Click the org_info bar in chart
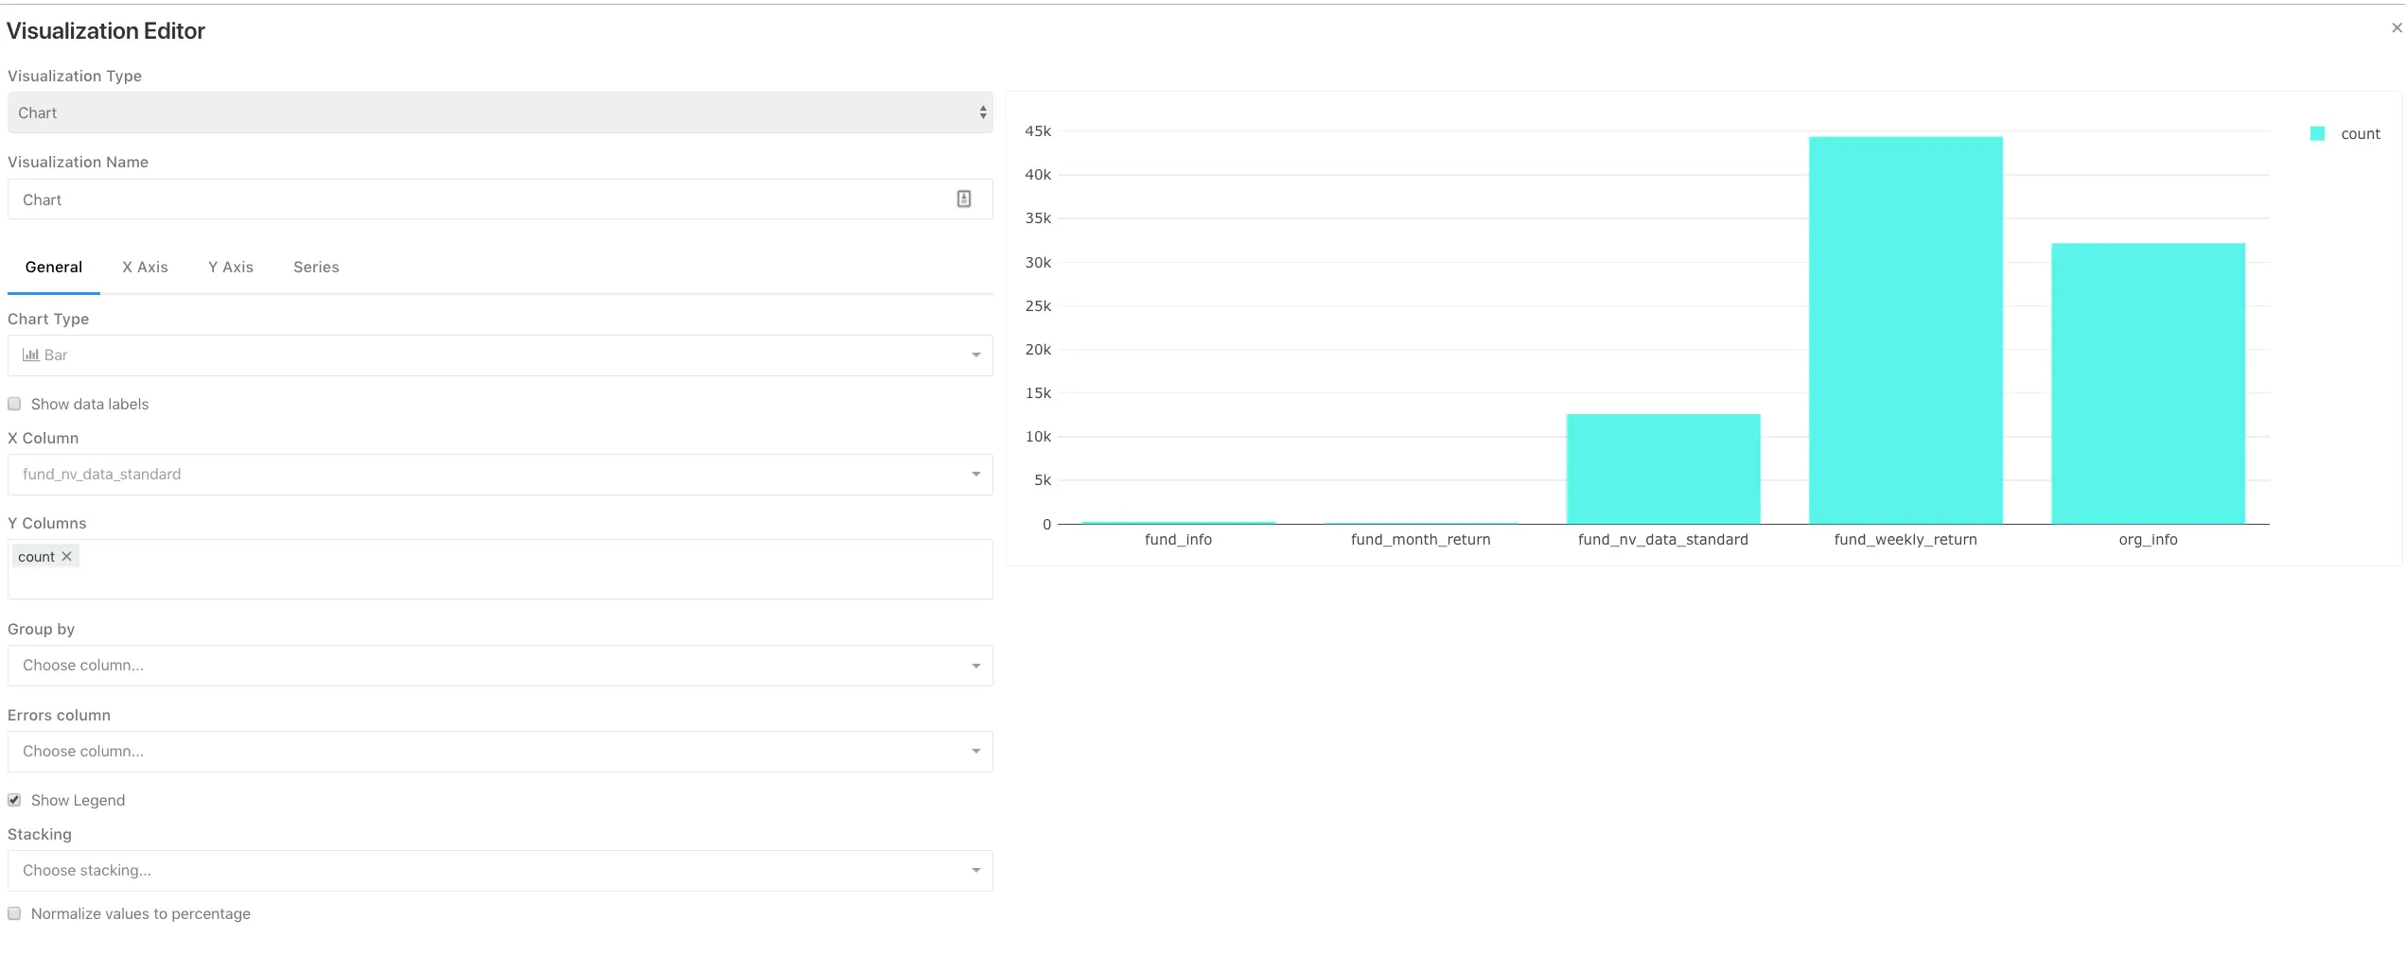 pyautogui.click(x=2148, y=383)
